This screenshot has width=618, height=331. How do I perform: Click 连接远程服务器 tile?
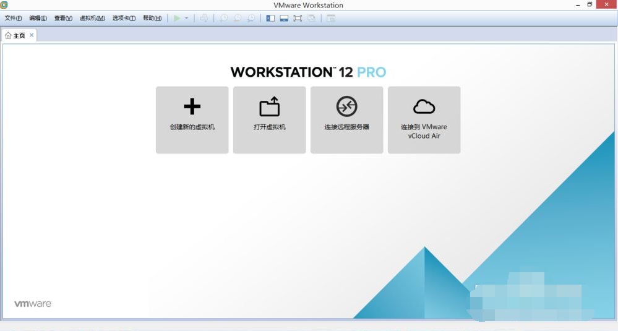click(x=346, y=119)
